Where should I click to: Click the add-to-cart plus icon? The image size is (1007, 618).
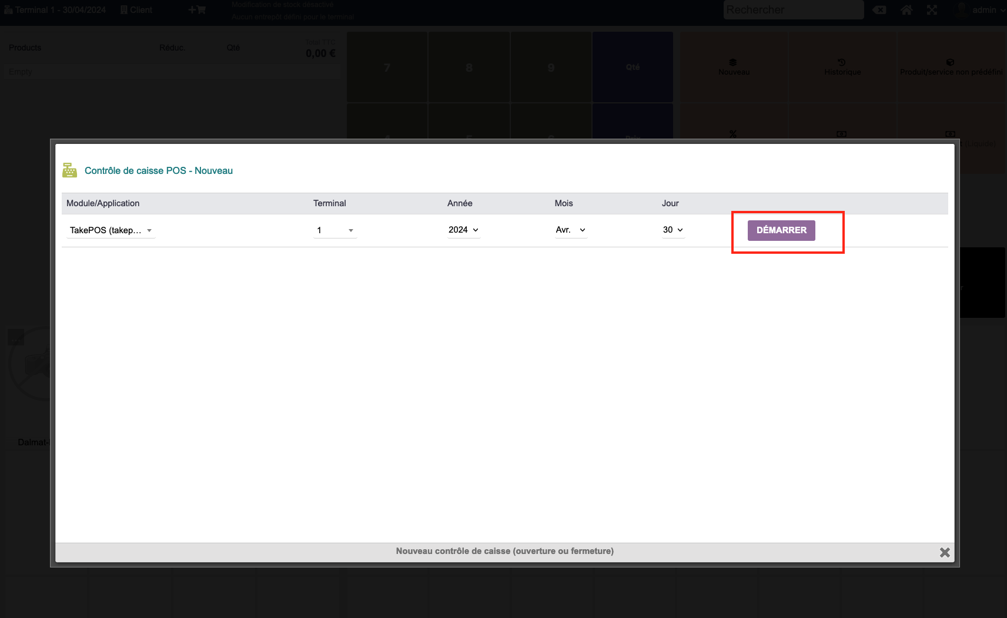tap(196, 10)
